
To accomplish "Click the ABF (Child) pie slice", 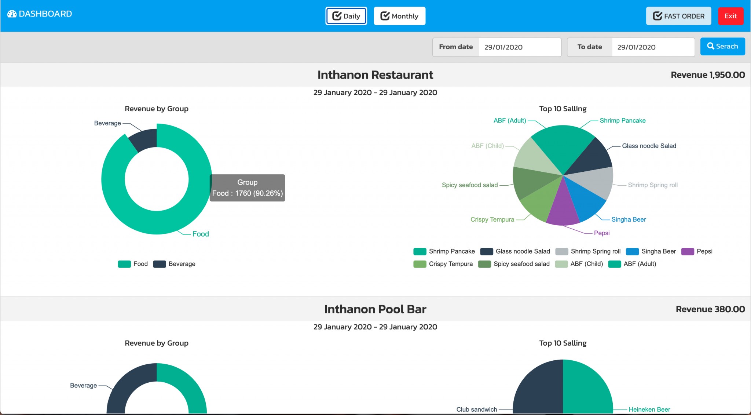I will 534,158.
